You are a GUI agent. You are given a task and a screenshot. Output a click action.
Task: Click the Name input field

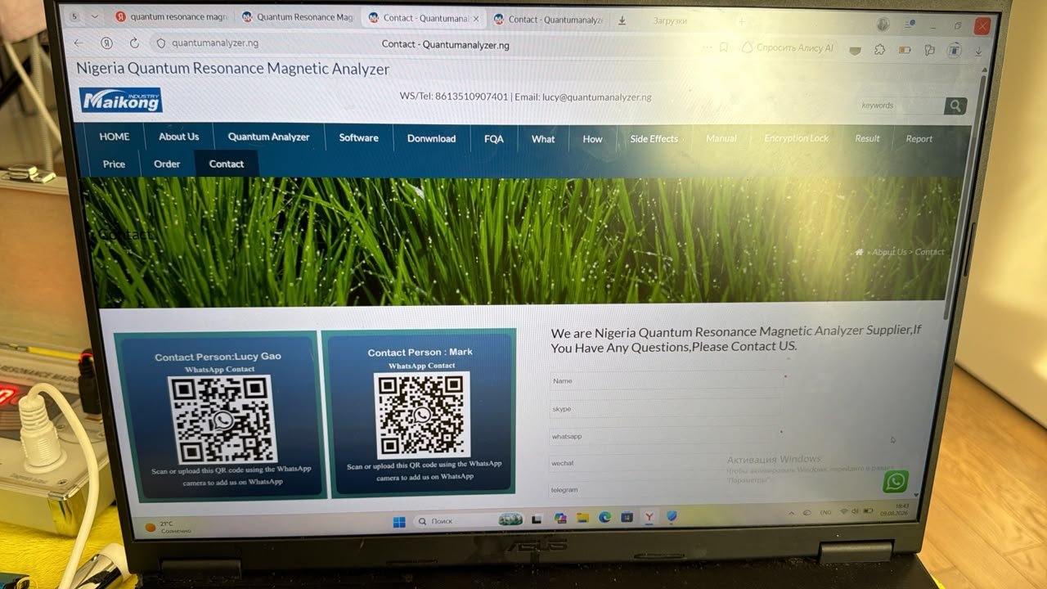click(x=667, y=380)
